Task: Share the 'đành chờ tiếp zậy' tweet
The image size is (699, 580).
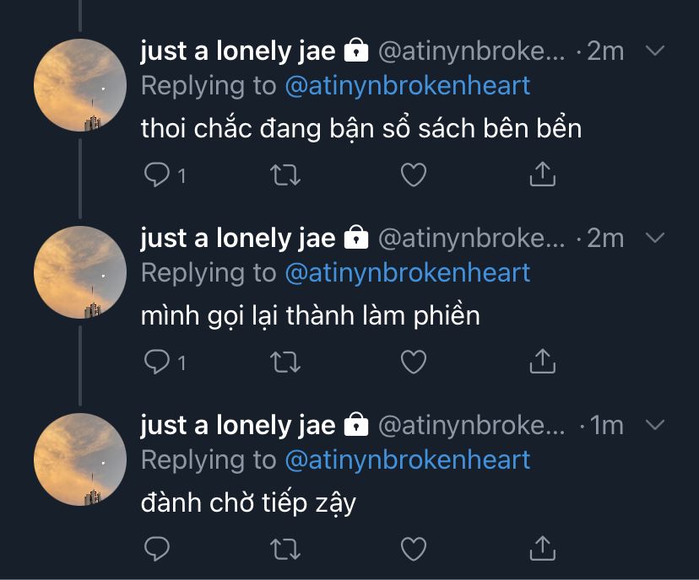Action: pyautogui.click(x=543, y=547)
